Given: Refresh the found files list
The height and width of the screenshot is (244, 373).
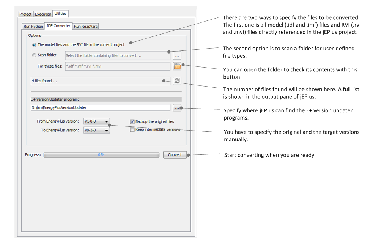Looking at the screenshot, I should pyautogui.click(x=177, y=81).
